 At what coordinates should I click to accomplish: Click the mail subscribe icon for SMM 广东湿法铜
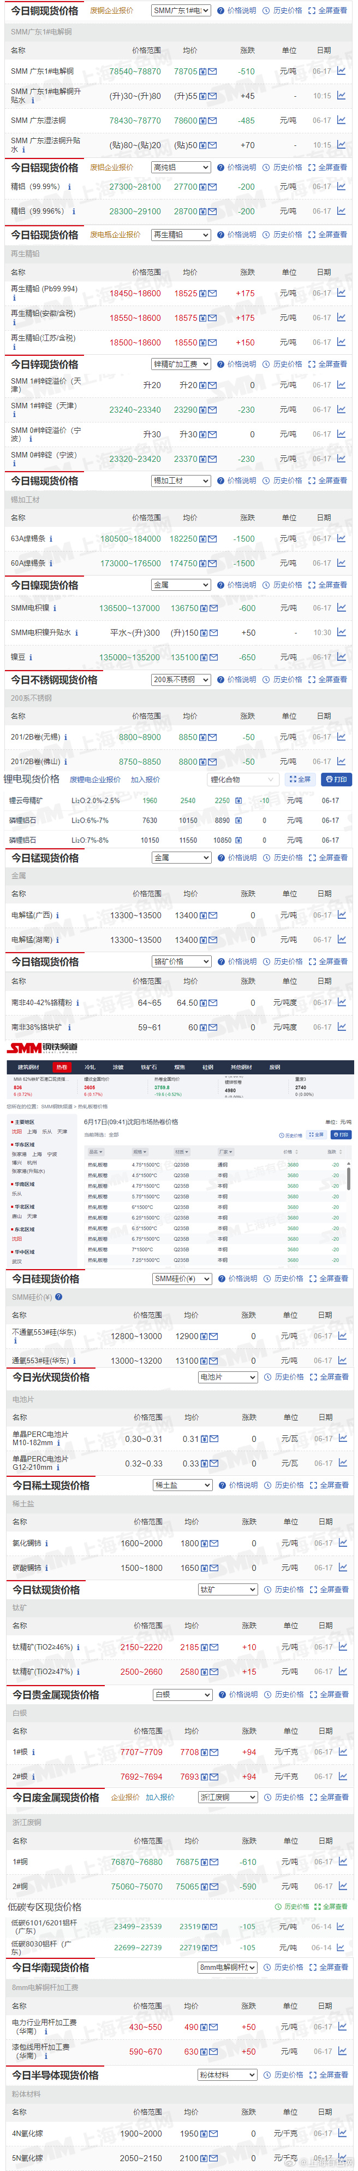click(212, 120)
